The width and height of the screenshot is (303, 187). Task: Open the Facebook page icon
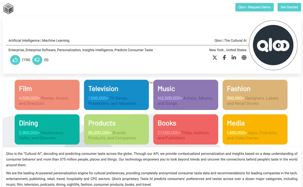point(224,58)
